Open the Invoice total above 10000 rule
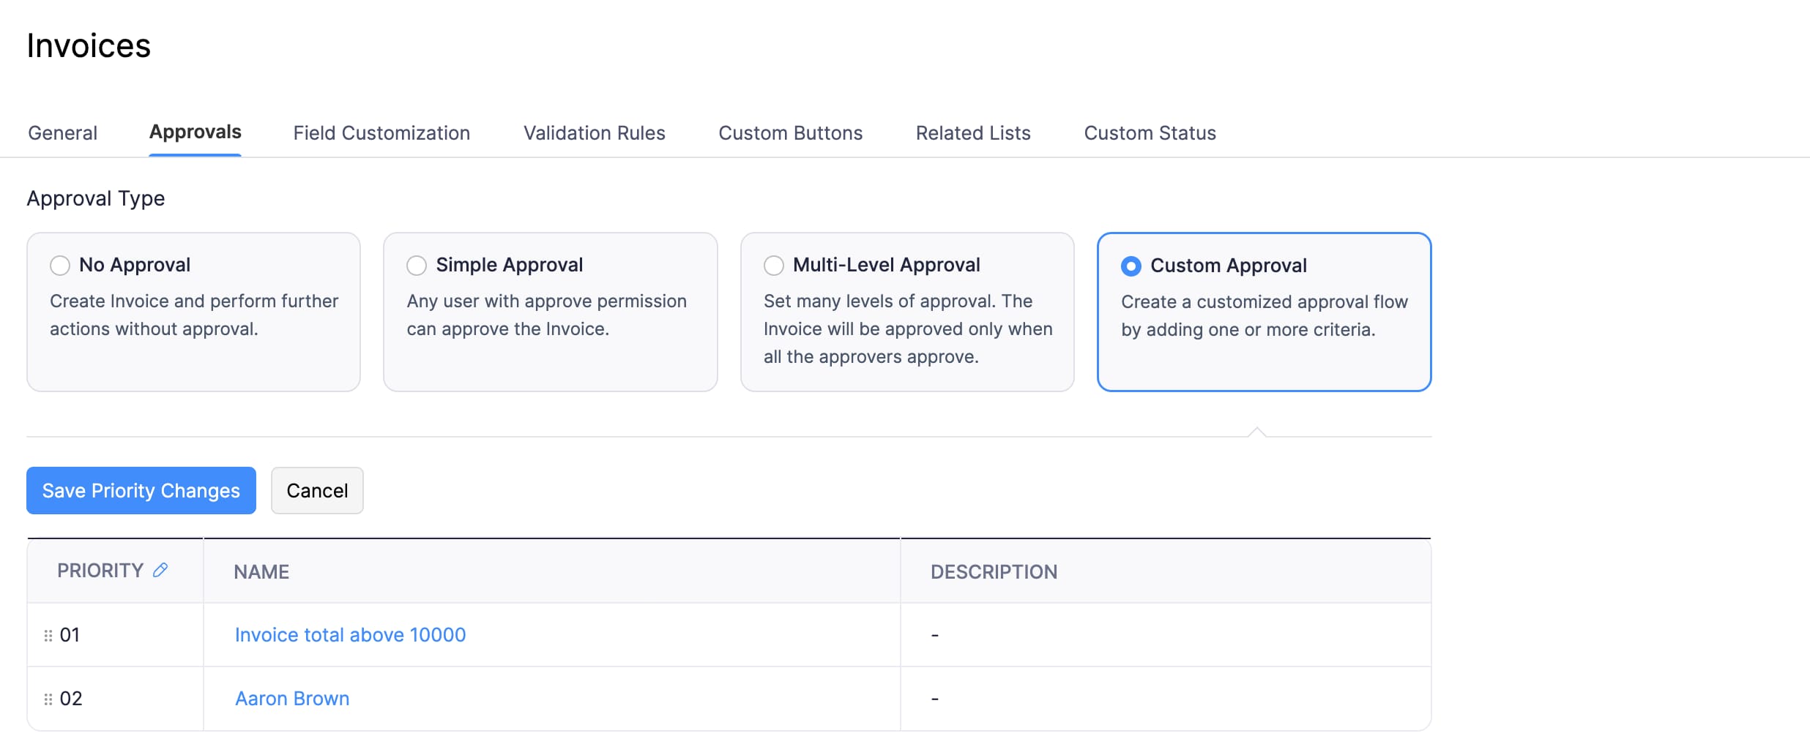Screen dimensions: 1810x755 pyautogui.click(x=350, y=634)
